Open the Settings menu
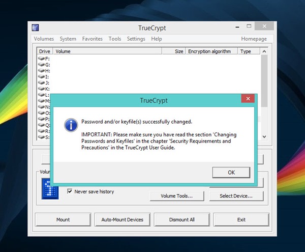 [x=136, y=39]
